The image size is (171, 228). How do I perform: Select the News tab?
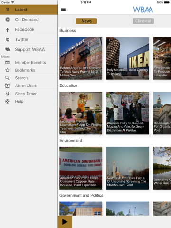tap(86, 21)
